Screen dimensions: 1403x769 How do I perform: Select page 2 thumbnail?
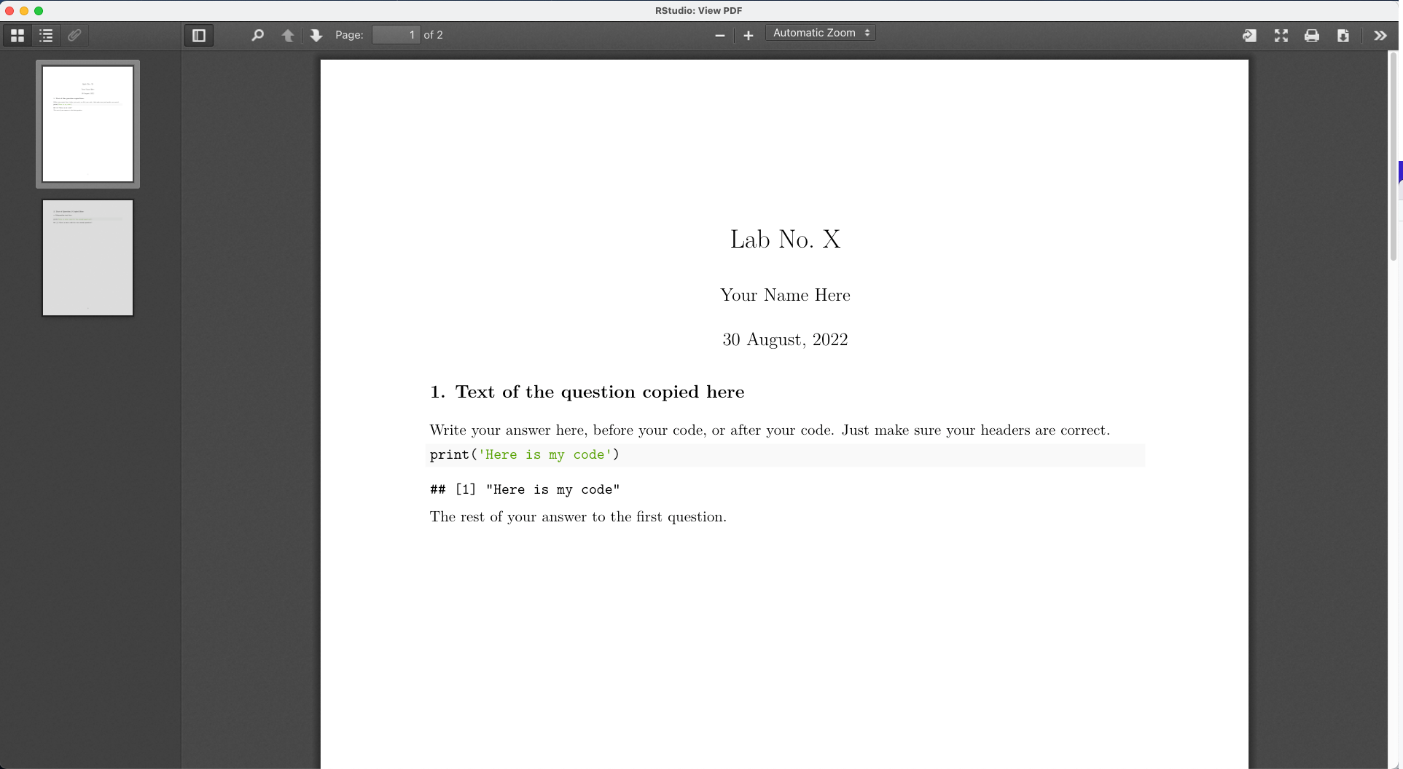87,258
